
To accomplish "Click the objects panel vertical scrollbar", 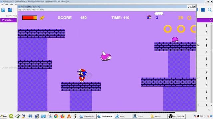I will (211, 64).
